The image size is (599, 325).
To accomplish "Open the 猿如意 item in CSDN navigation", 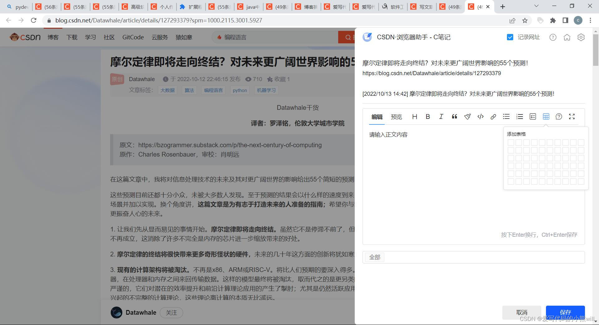I will point(184,37).
